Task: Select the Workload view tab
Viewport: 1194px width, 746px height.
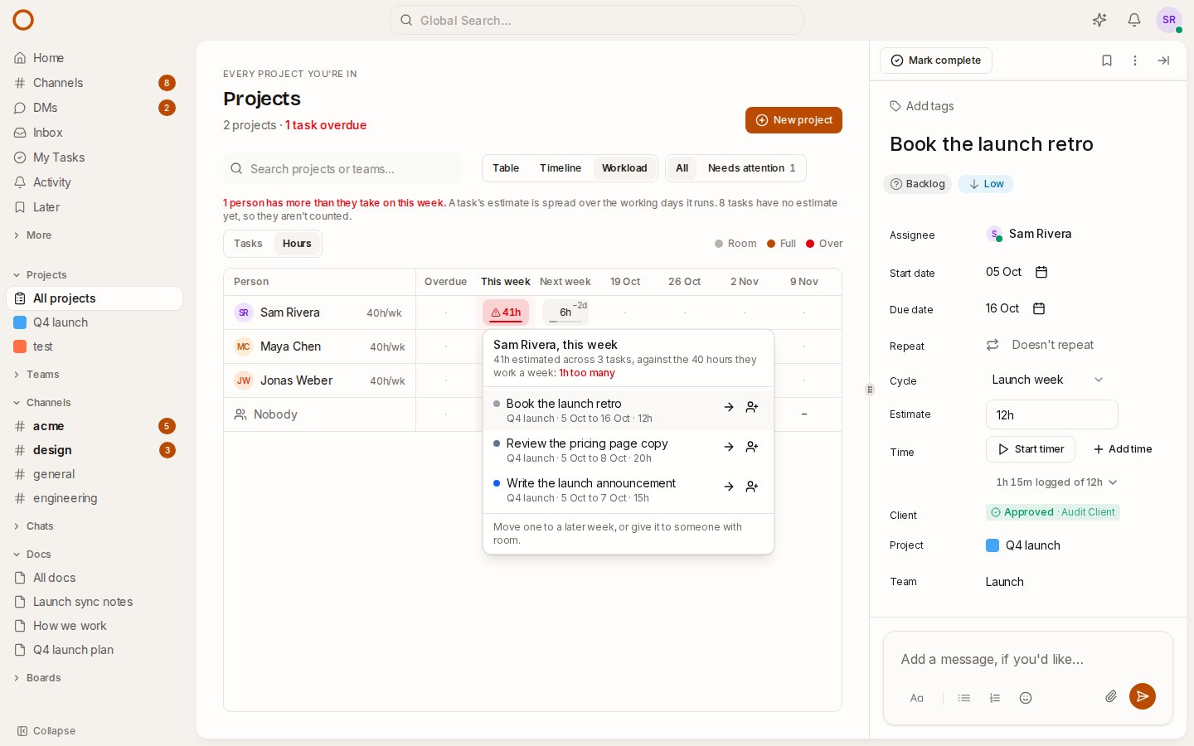Action: click(x=624, y=168)
